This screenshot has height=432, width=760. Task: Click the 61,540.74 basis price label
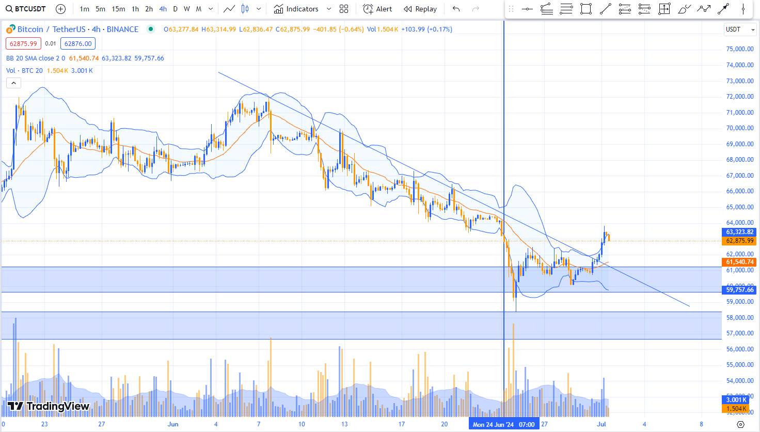[739, 263]
